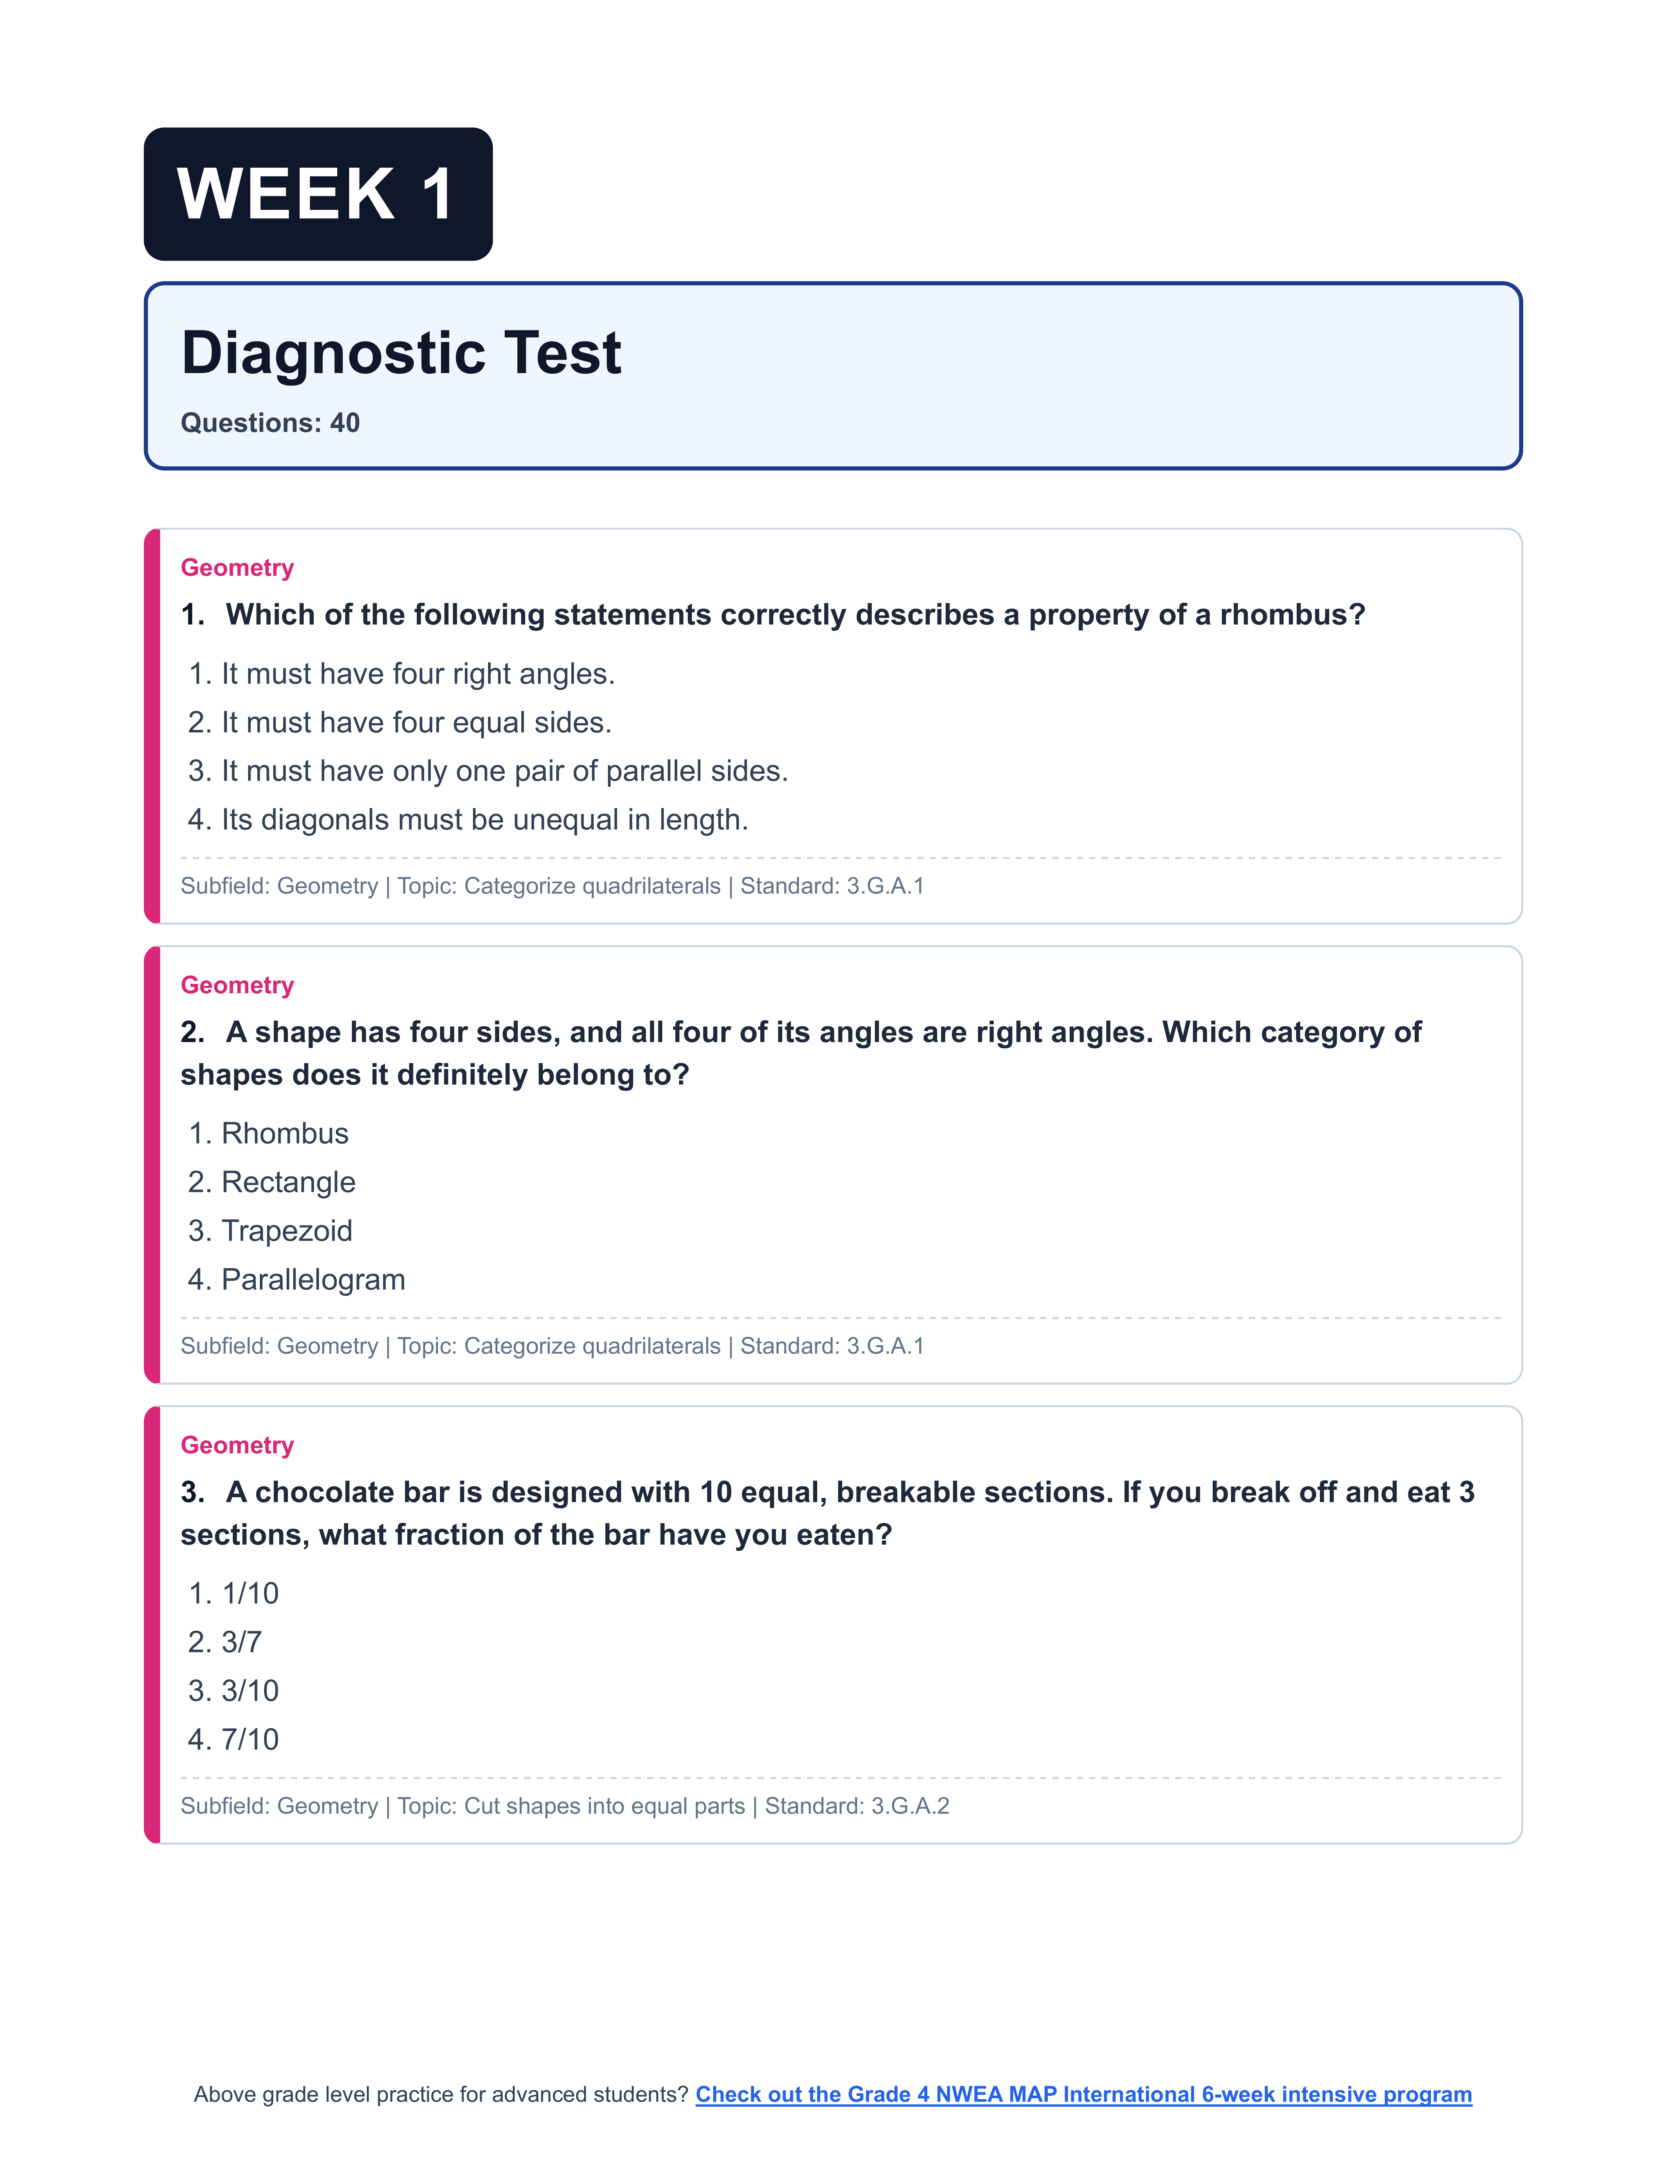
Task: Click the 'Questions: 40' text
Action: point(270,423)
